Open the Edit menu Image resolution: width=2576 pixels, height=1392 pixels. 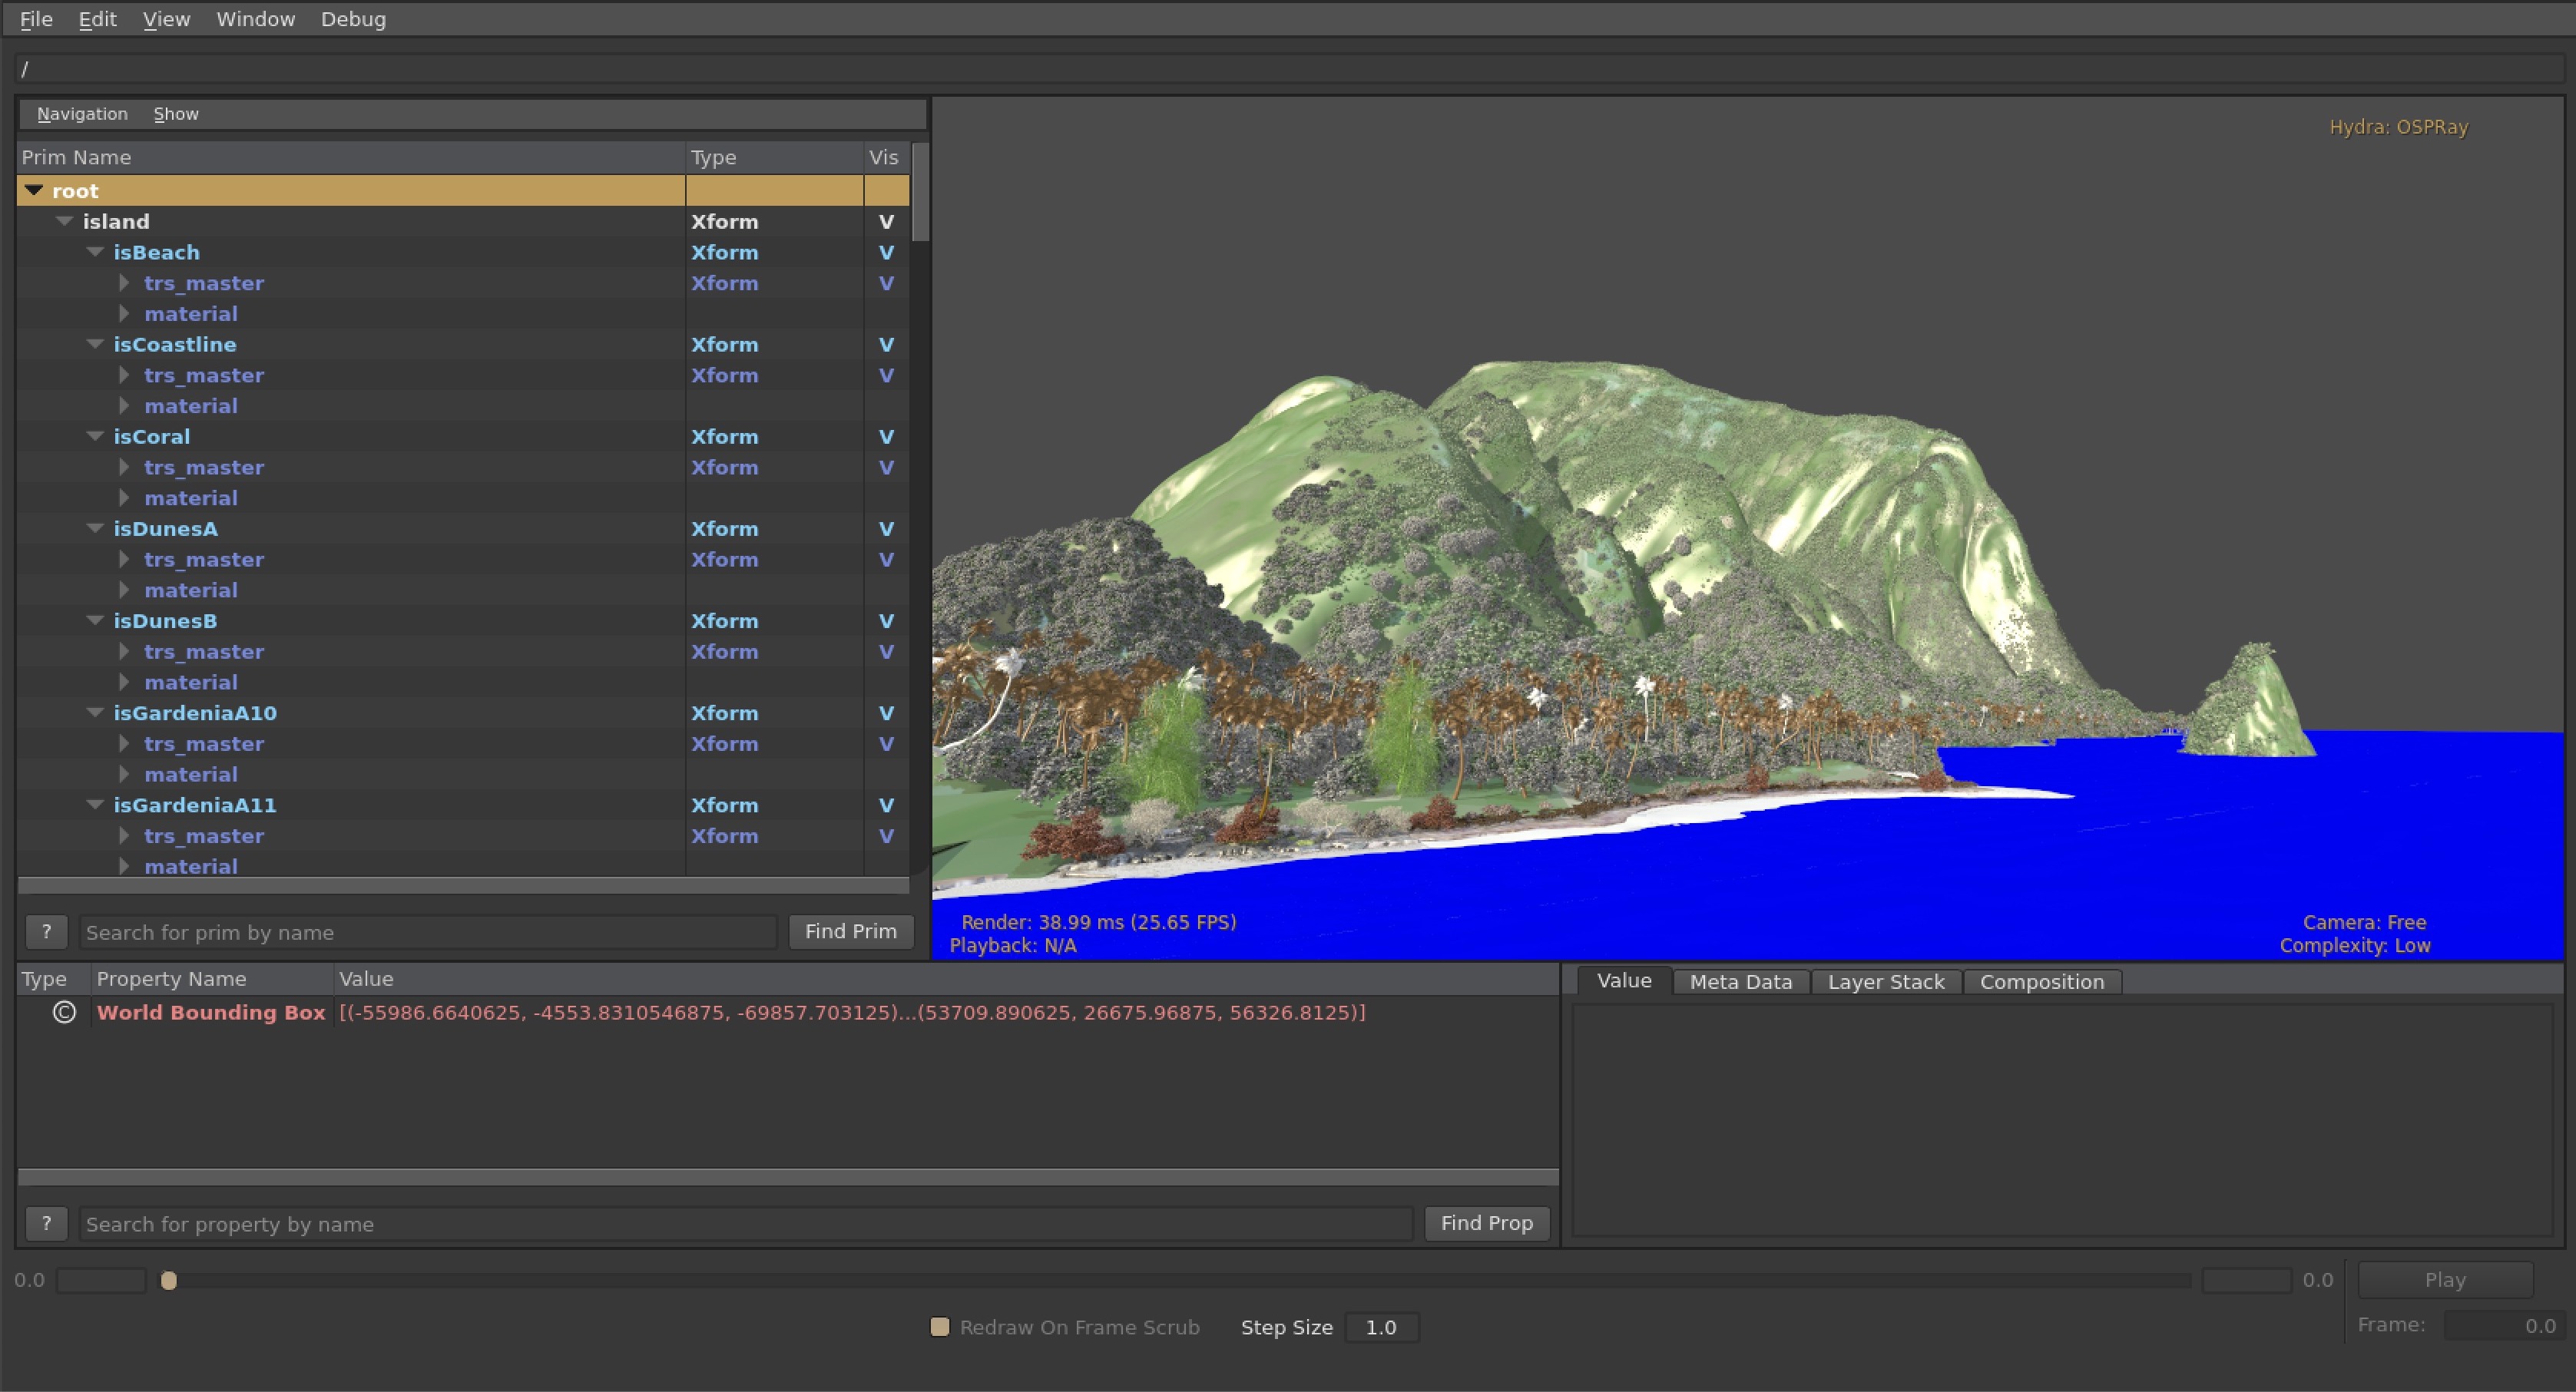tap(97, 19)
